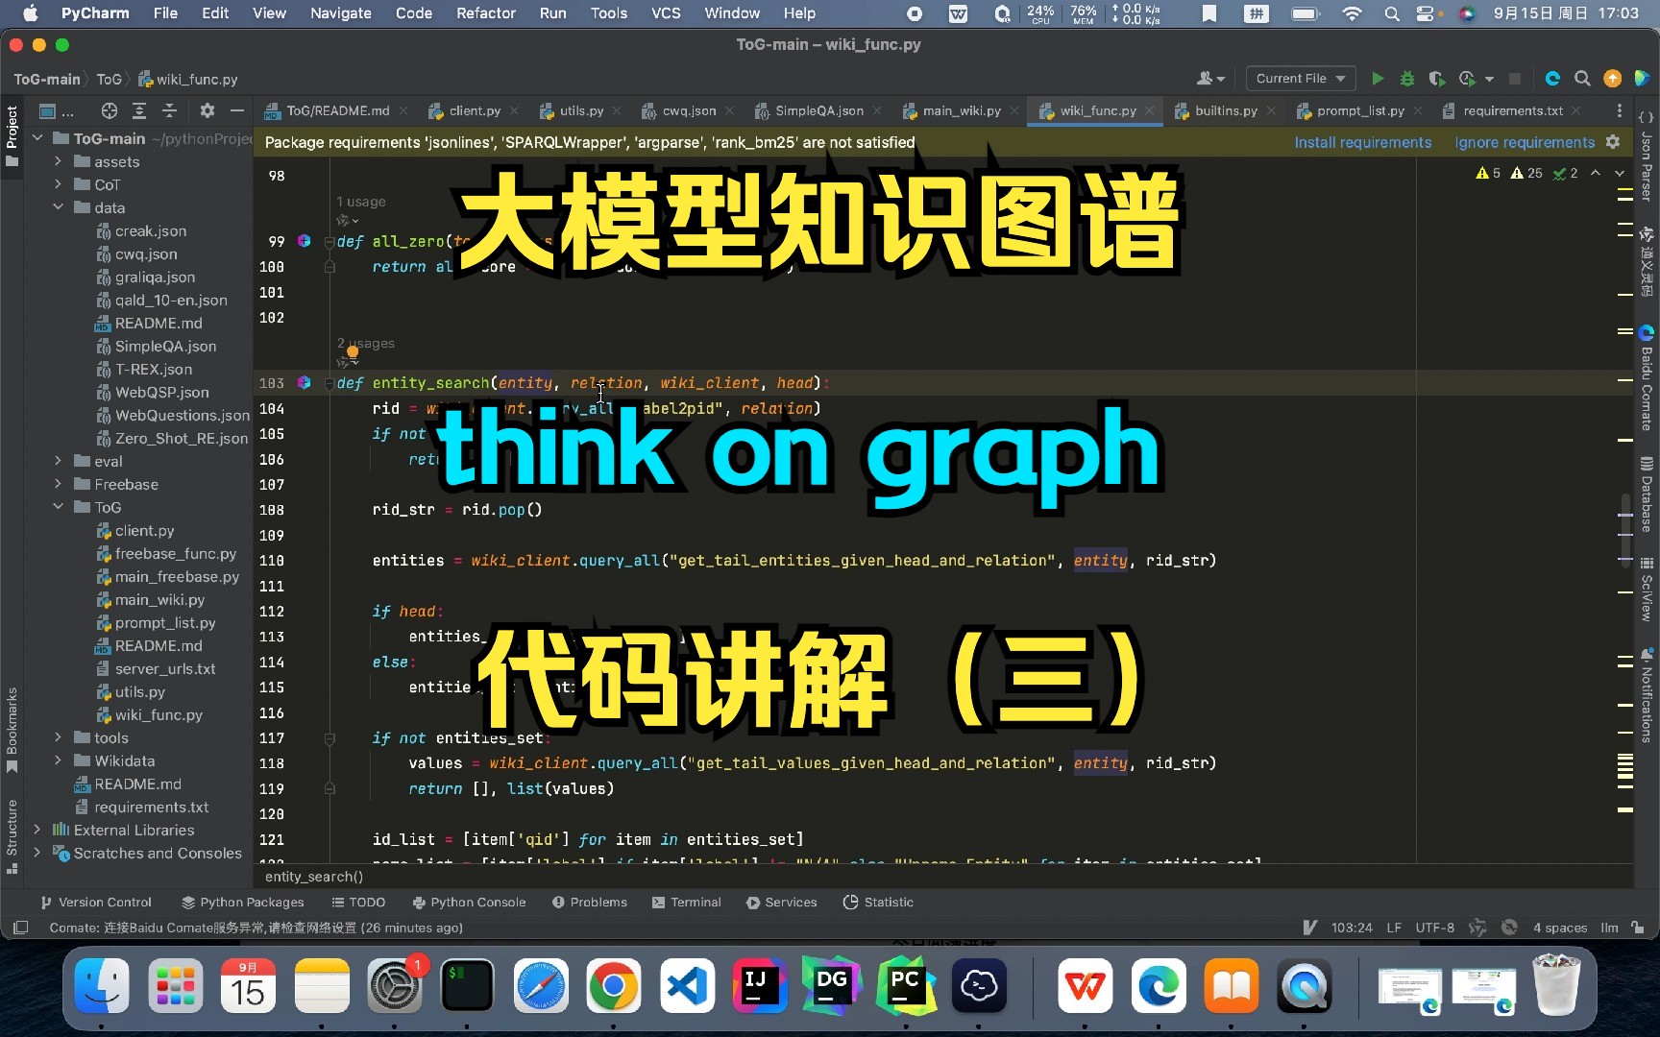
Task: Expand the CoT folder
Action: point(58,184)
